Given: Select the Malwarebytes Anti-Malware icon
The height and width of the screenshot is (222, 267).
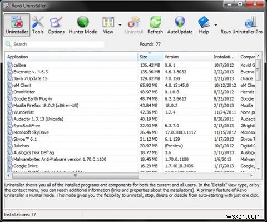Looking at the screenshot, I should coord(9,159).
